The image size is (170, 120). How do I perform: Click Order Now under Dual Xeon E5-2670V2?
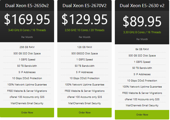(85, 113)
